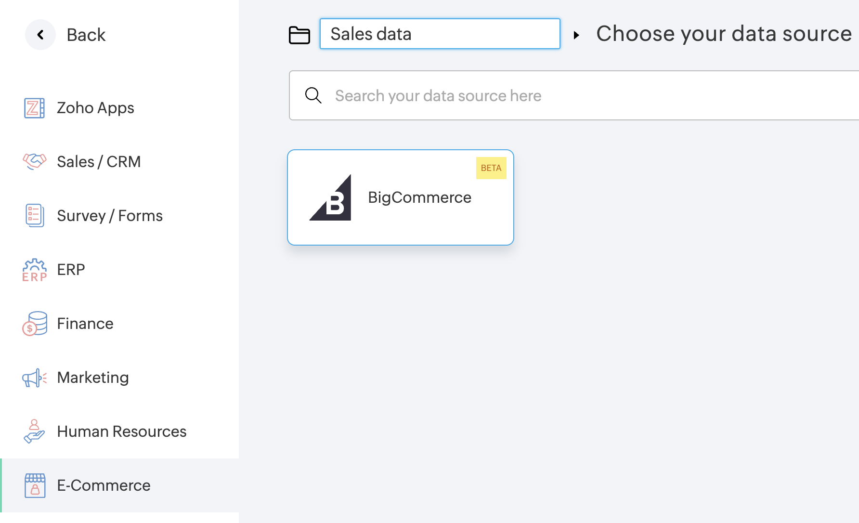The image size is (859, 523).
Task: Click the Marketing megaphone icon
Action: [34, 378]
